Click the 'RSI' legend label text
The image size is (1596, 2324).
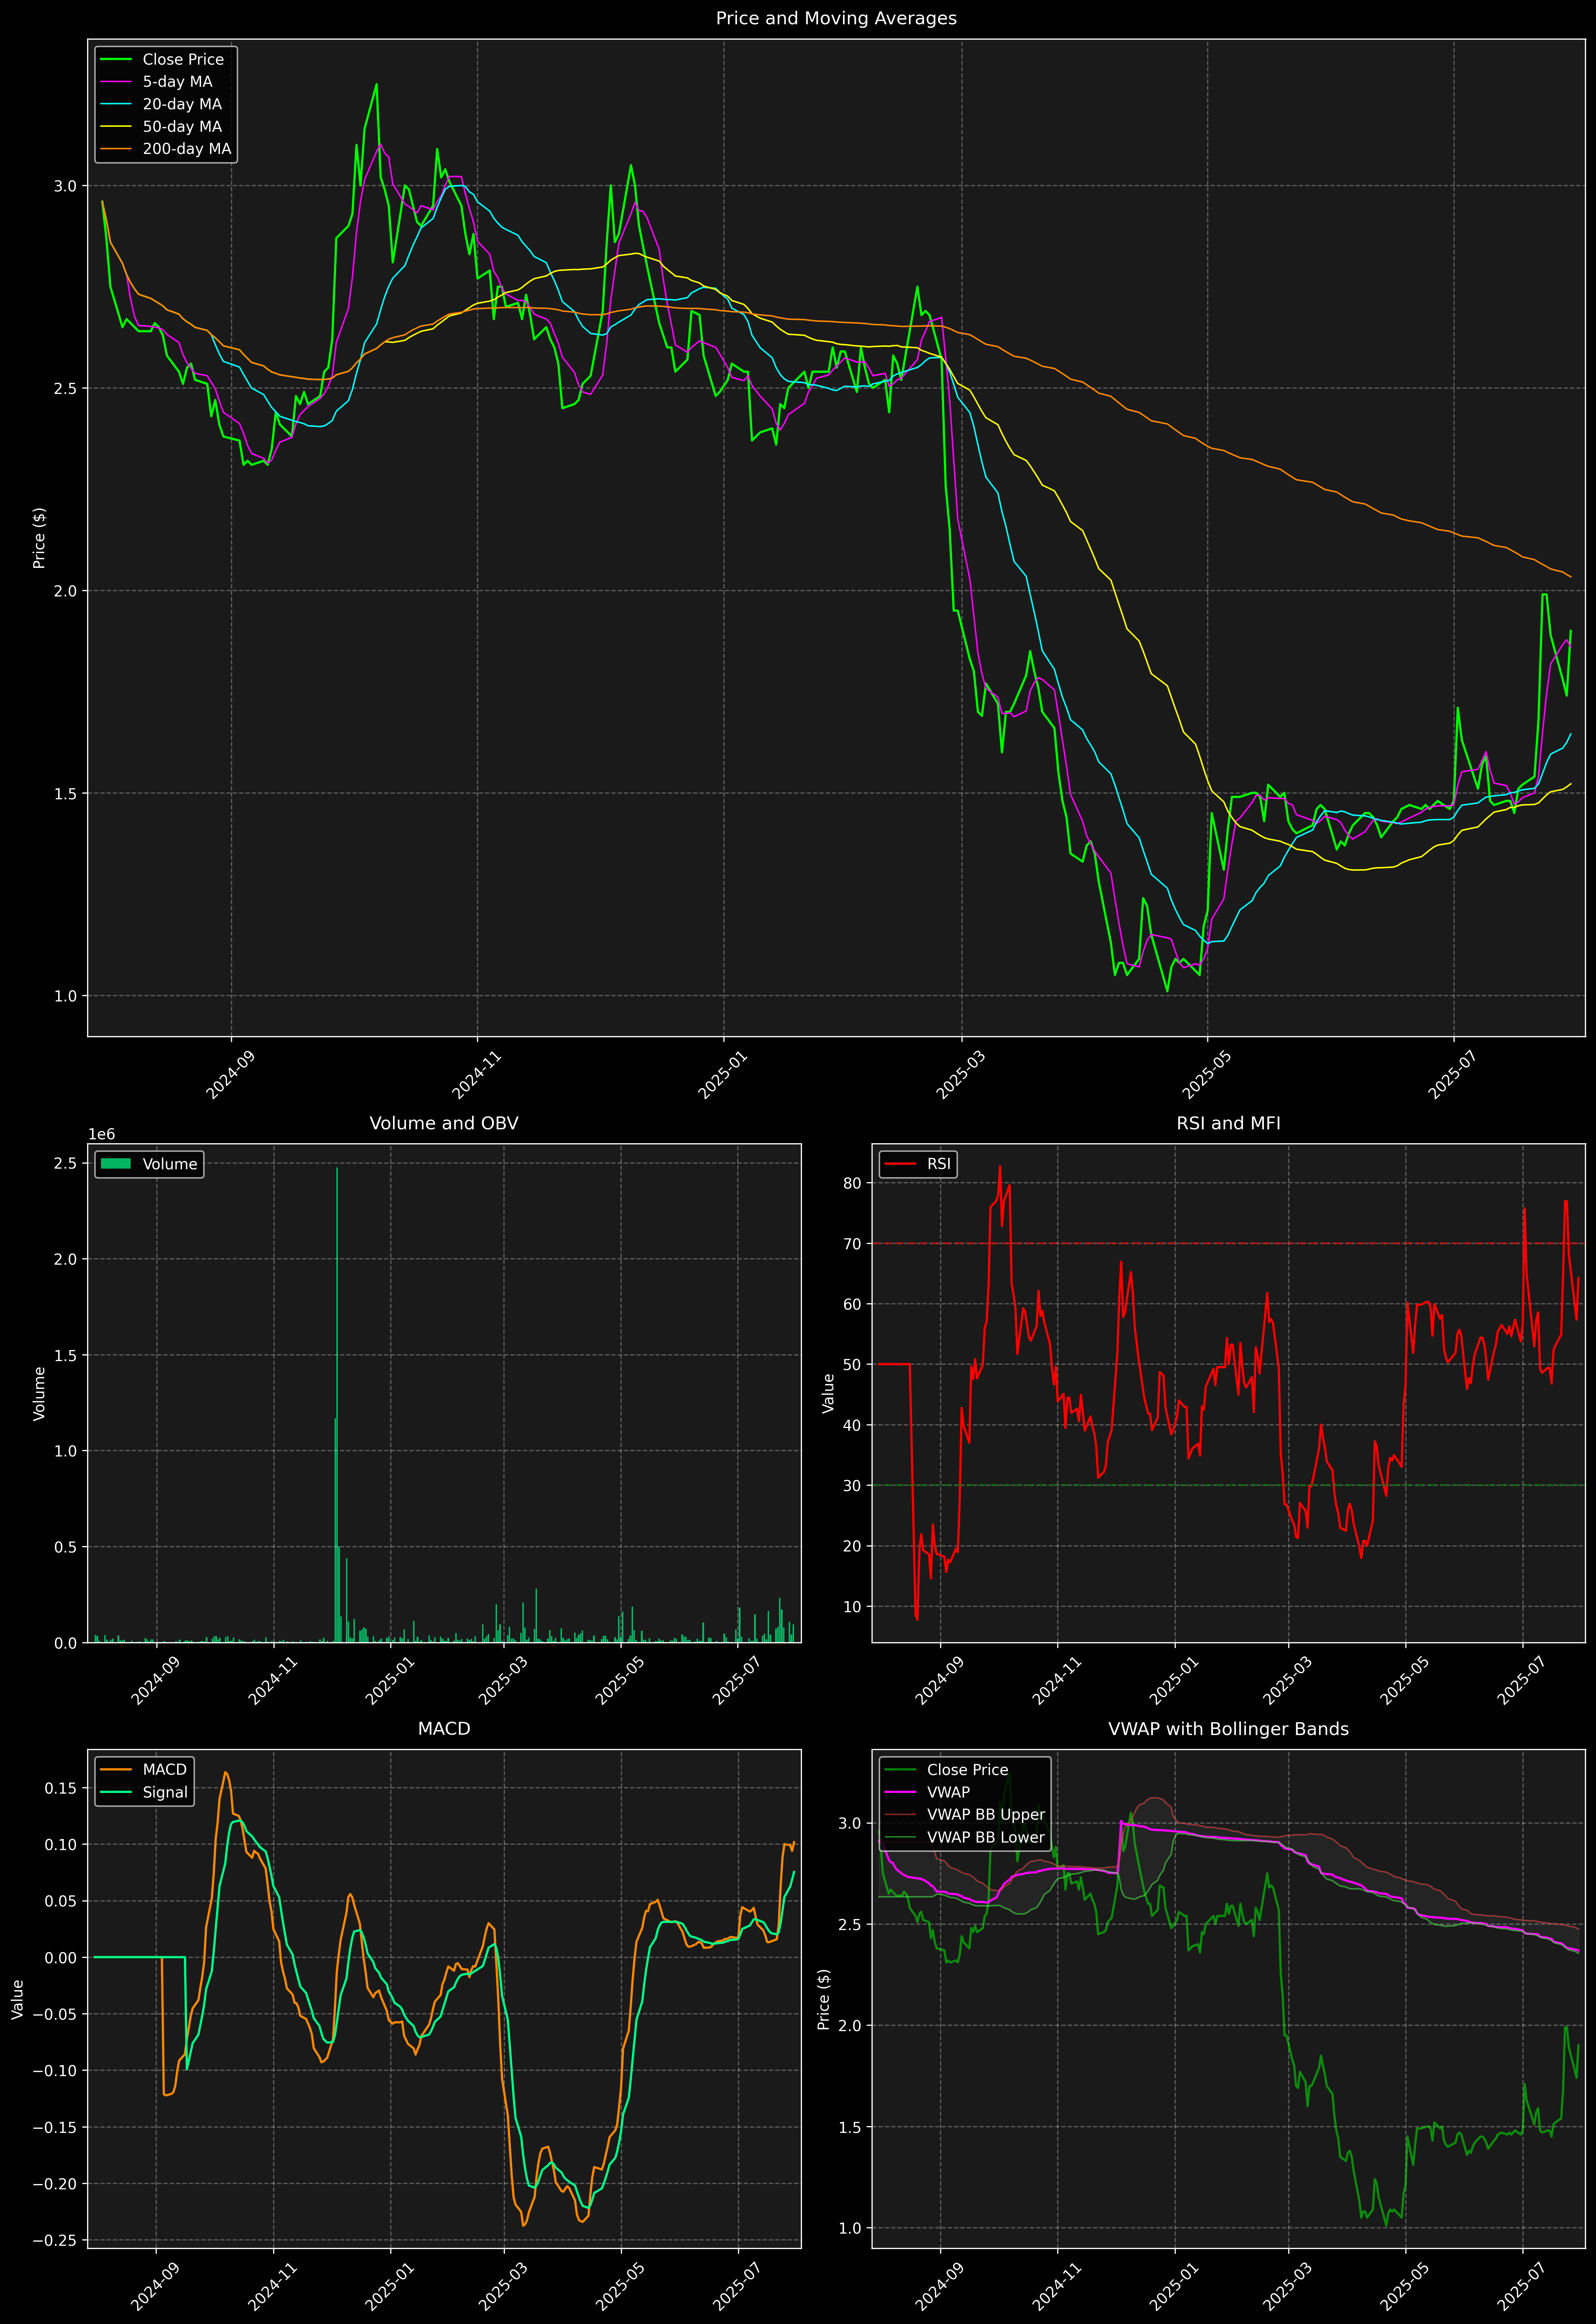point(939,1164)
